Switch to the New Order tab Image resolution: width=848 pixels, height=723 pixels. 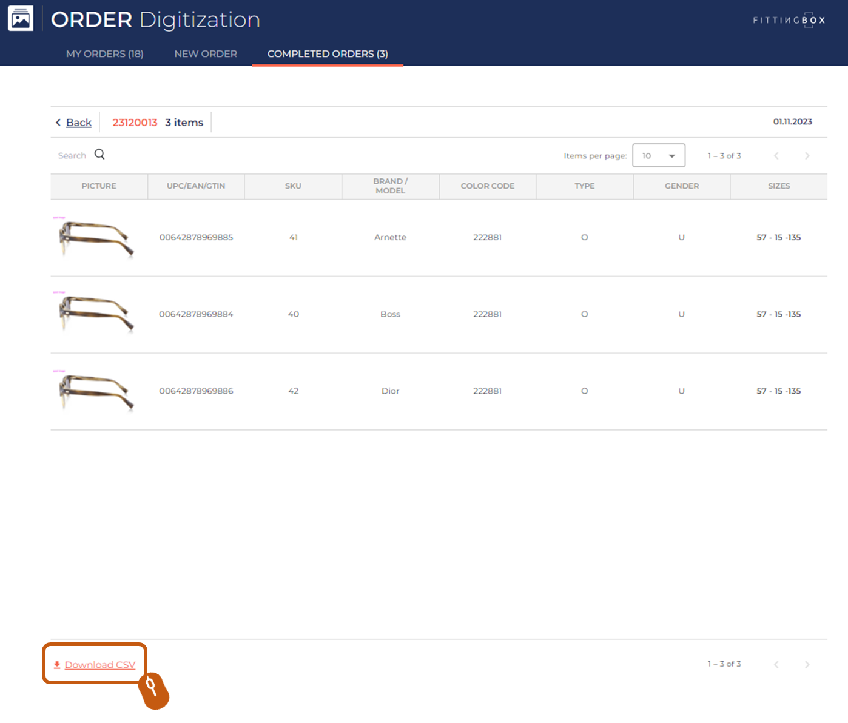[x=206, y=54]
